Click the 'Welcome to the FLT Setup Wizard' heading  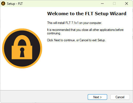pos(87,14)
